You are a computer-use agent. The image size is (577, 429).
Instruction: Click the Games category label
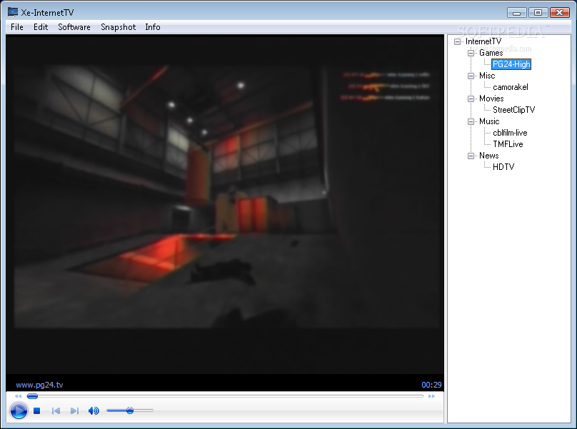491,53
